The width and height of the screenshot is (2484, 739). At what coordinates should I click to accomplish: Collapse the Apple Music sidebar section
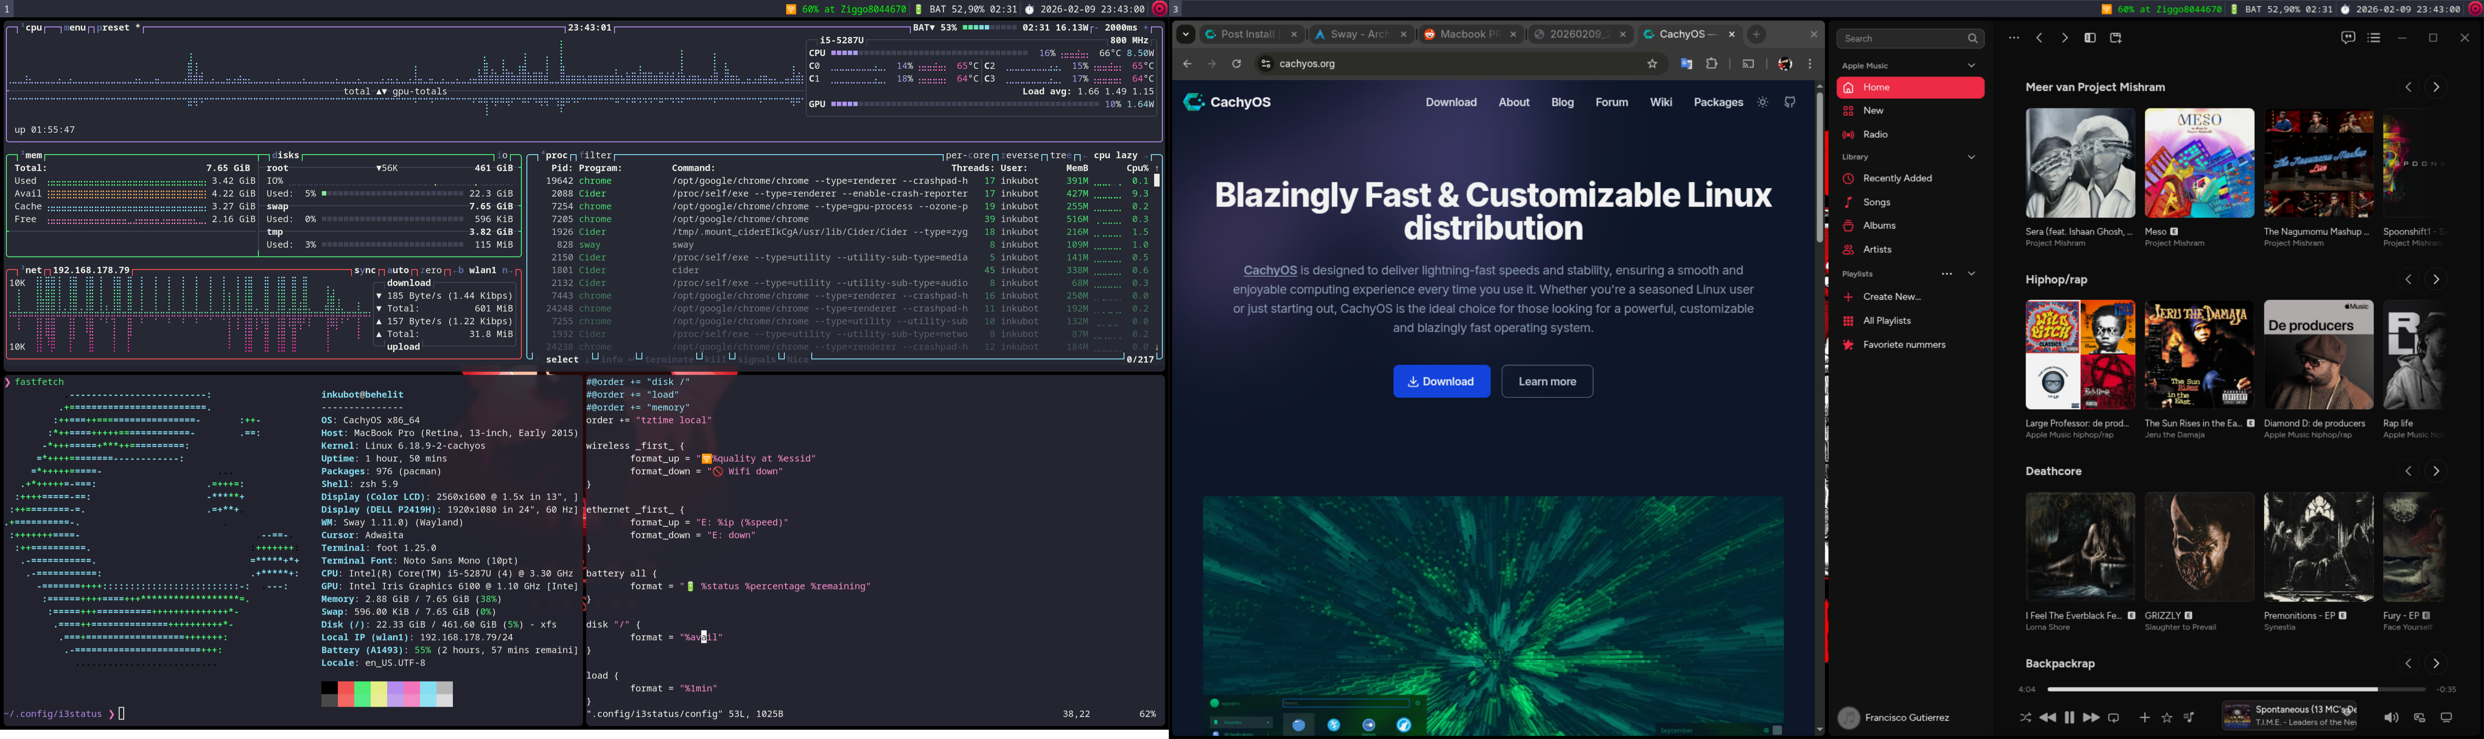click(x=1971, y=66)
